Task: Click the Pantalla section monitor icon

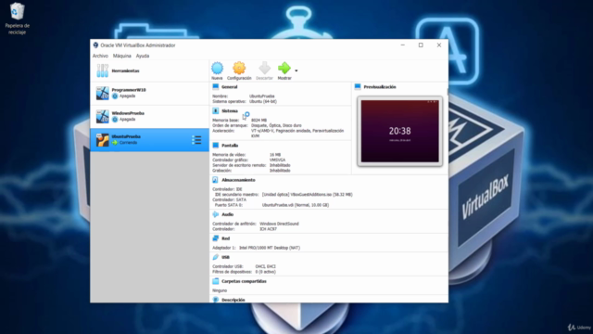Action: [x=216, y=145]
